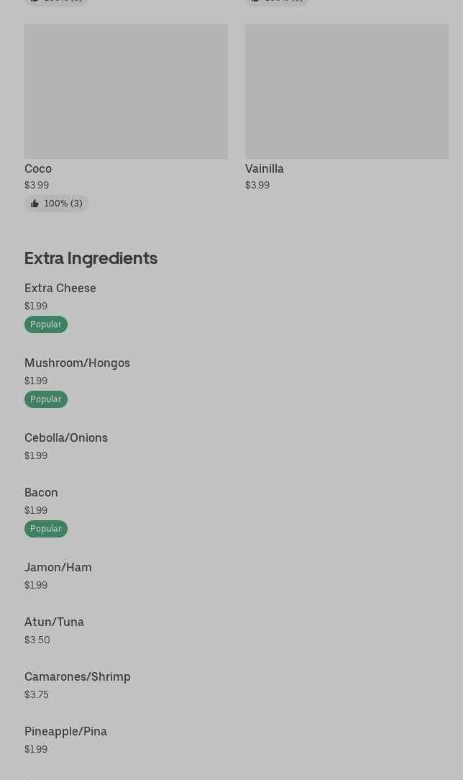Screen dimensions: 463x780
Task: Add the Extra Cheese ingredient
Action: click(x=60, y=288)
